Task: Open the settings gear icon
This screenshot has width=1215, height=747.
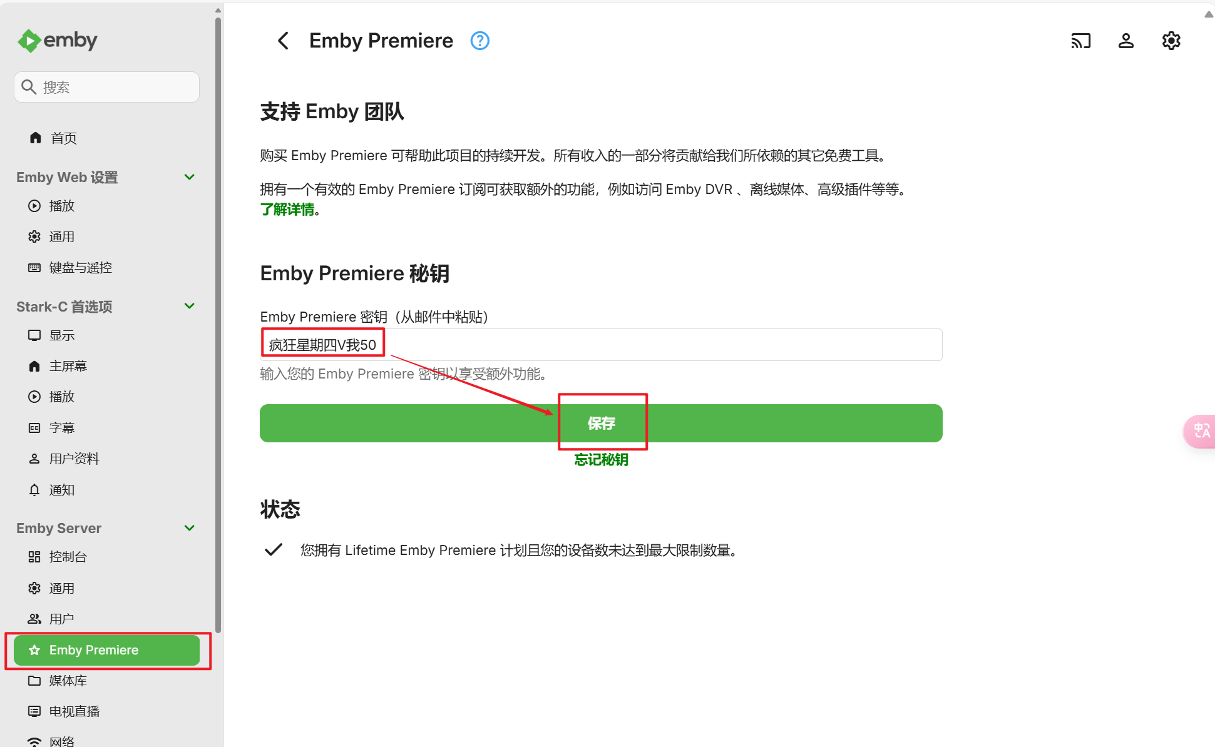Action: (1171, 41)
